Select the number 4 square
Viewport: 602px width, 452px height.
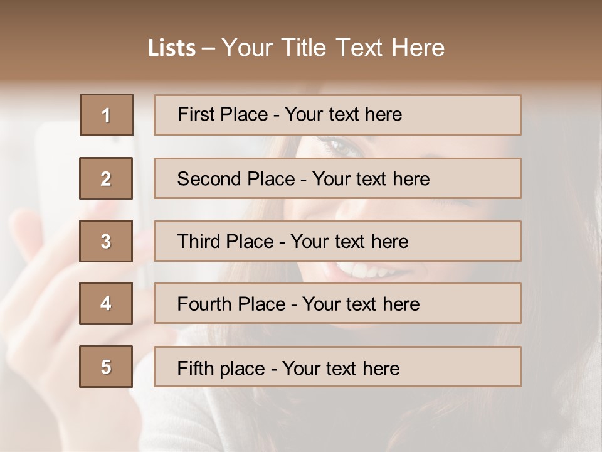tap(106, 304)
